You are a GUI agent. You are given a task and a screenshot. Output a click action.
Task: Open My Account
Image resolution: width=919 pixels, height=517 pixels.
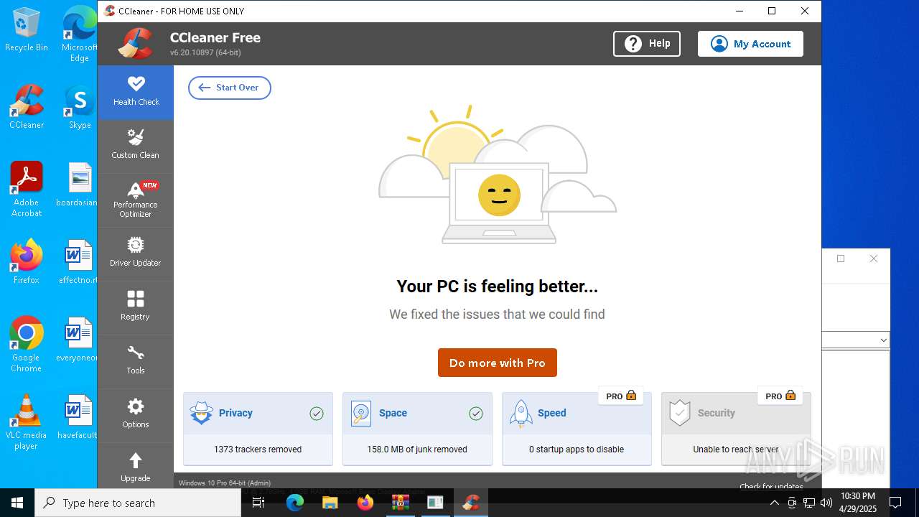(x=750, y=44)
